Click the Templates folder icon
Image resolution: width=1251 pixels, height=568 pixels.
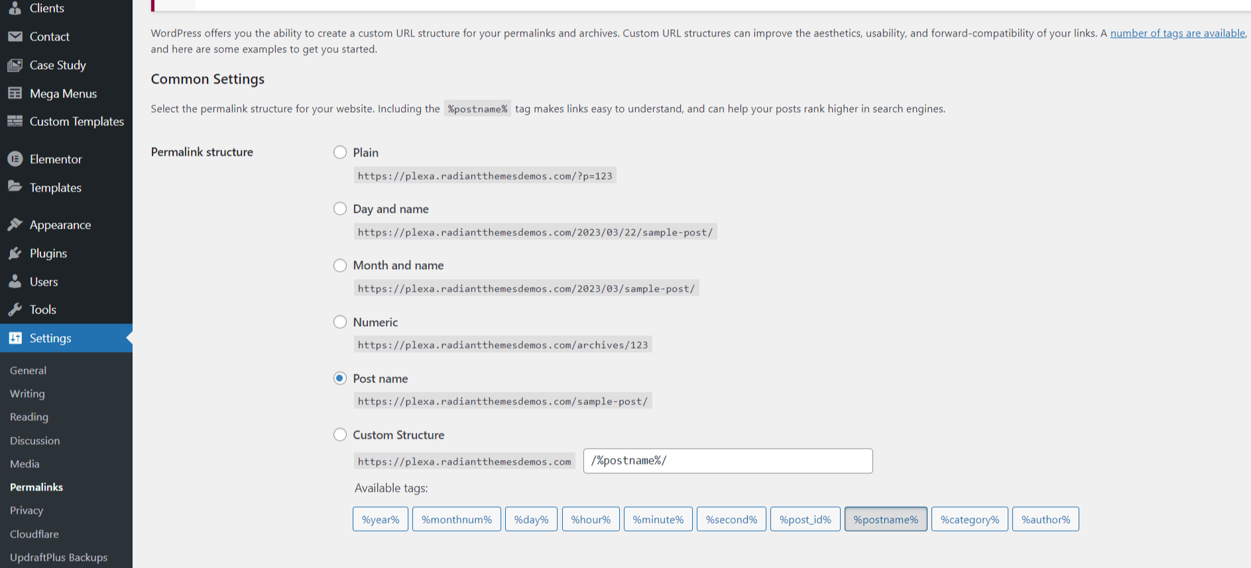coord(15,187)
